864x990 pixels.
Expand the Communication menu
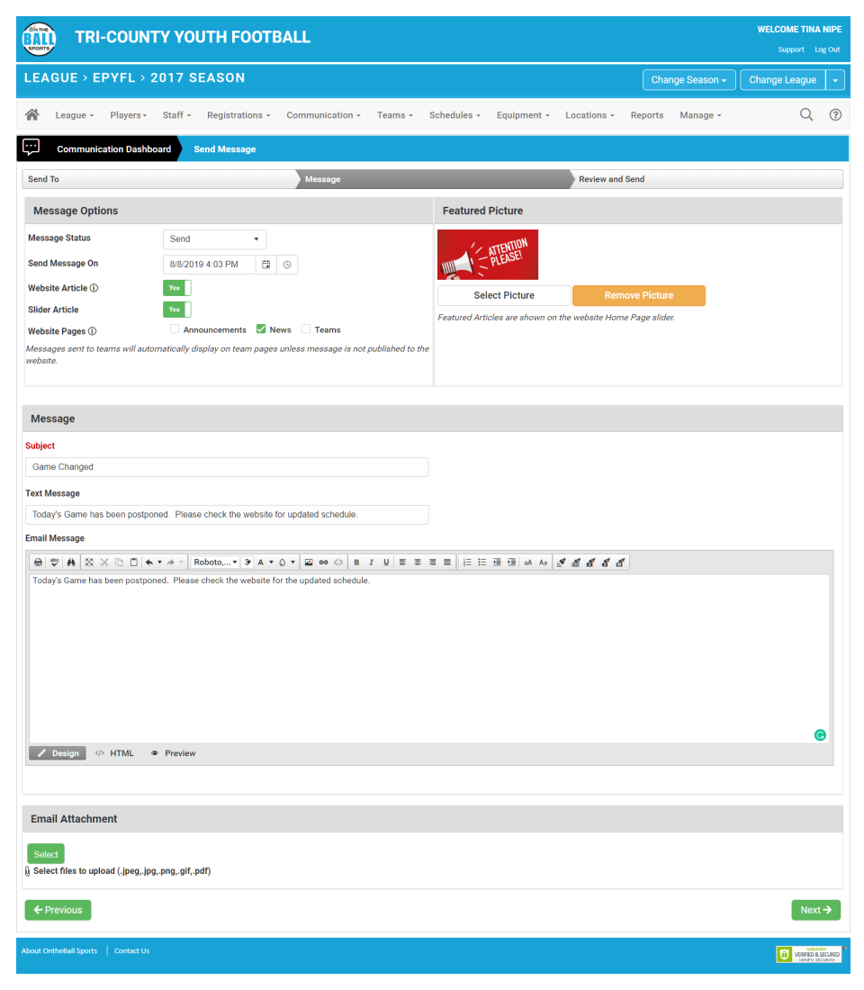pos(323,115)
